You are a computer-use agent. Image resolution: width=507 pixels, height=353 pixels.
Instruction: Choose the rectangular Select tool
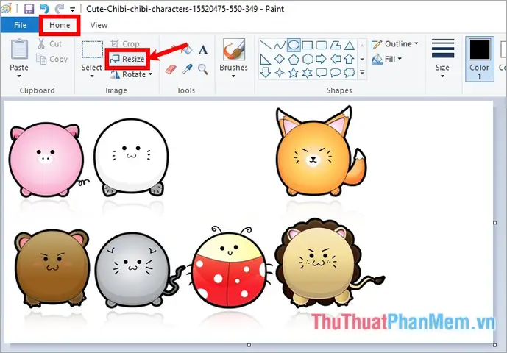click(x=92, y=50)
